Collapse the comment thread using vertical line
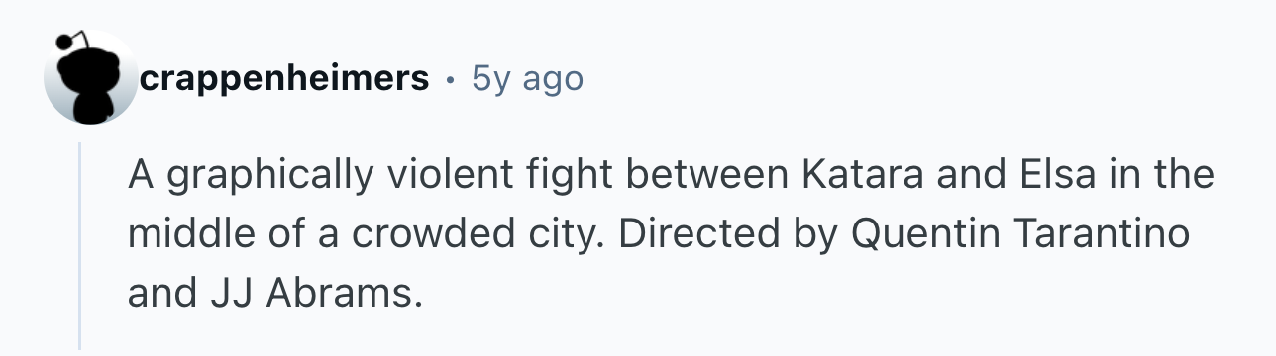The width and height of the screenshot is (1276, 356). click(80, 245)
